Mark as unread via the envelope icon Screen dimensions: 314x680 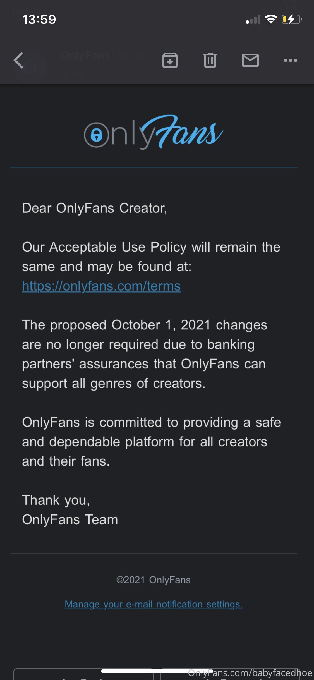(x=250, y=60)
